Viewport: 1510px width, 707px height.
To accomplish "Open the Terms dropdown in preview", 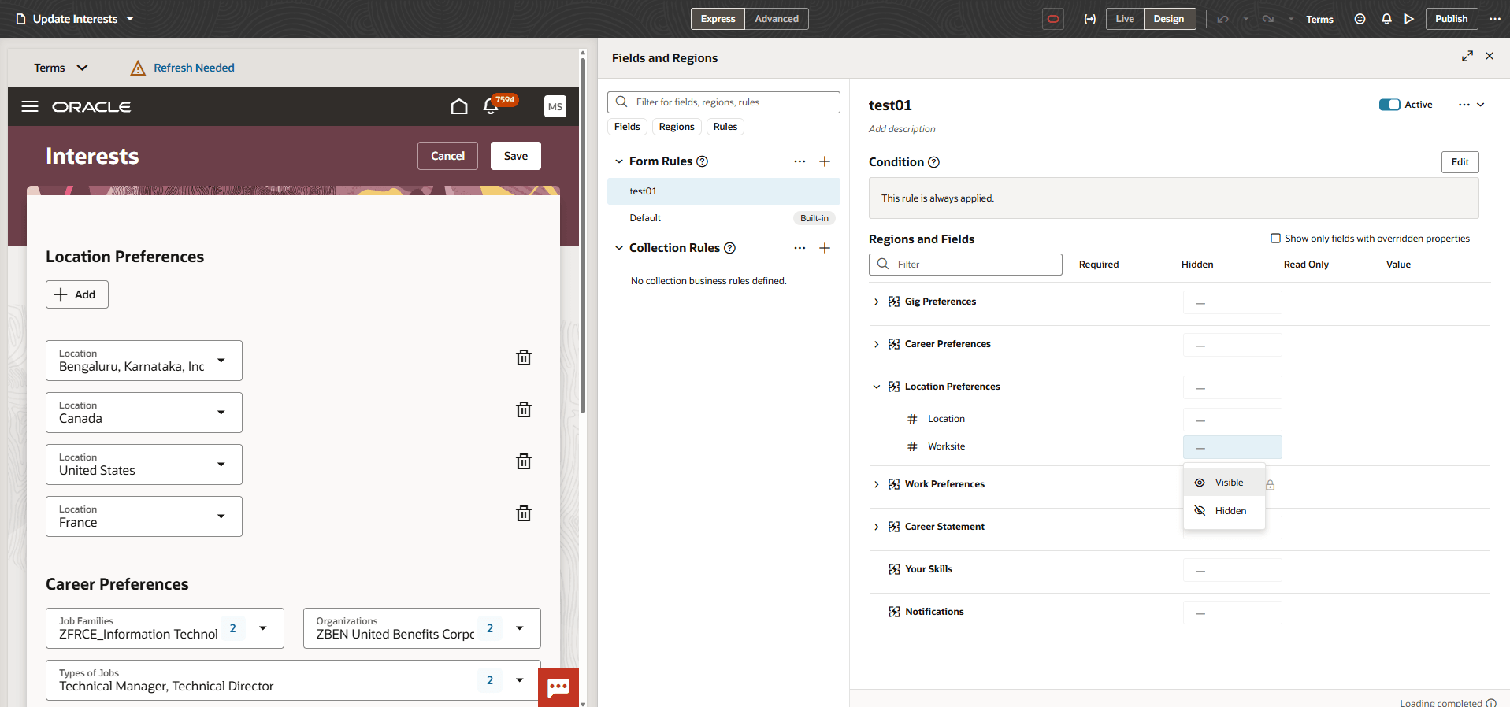I will coord(61,68).
